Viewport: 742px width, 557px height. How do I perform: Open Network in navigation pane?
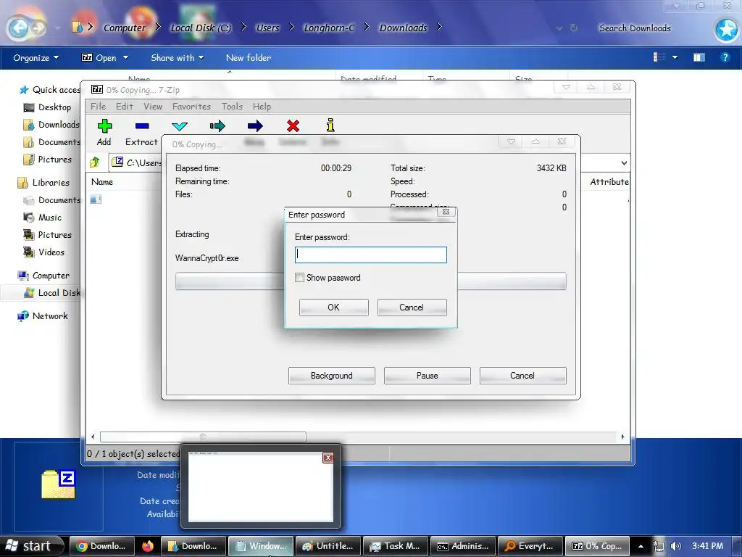pos(50,316)
